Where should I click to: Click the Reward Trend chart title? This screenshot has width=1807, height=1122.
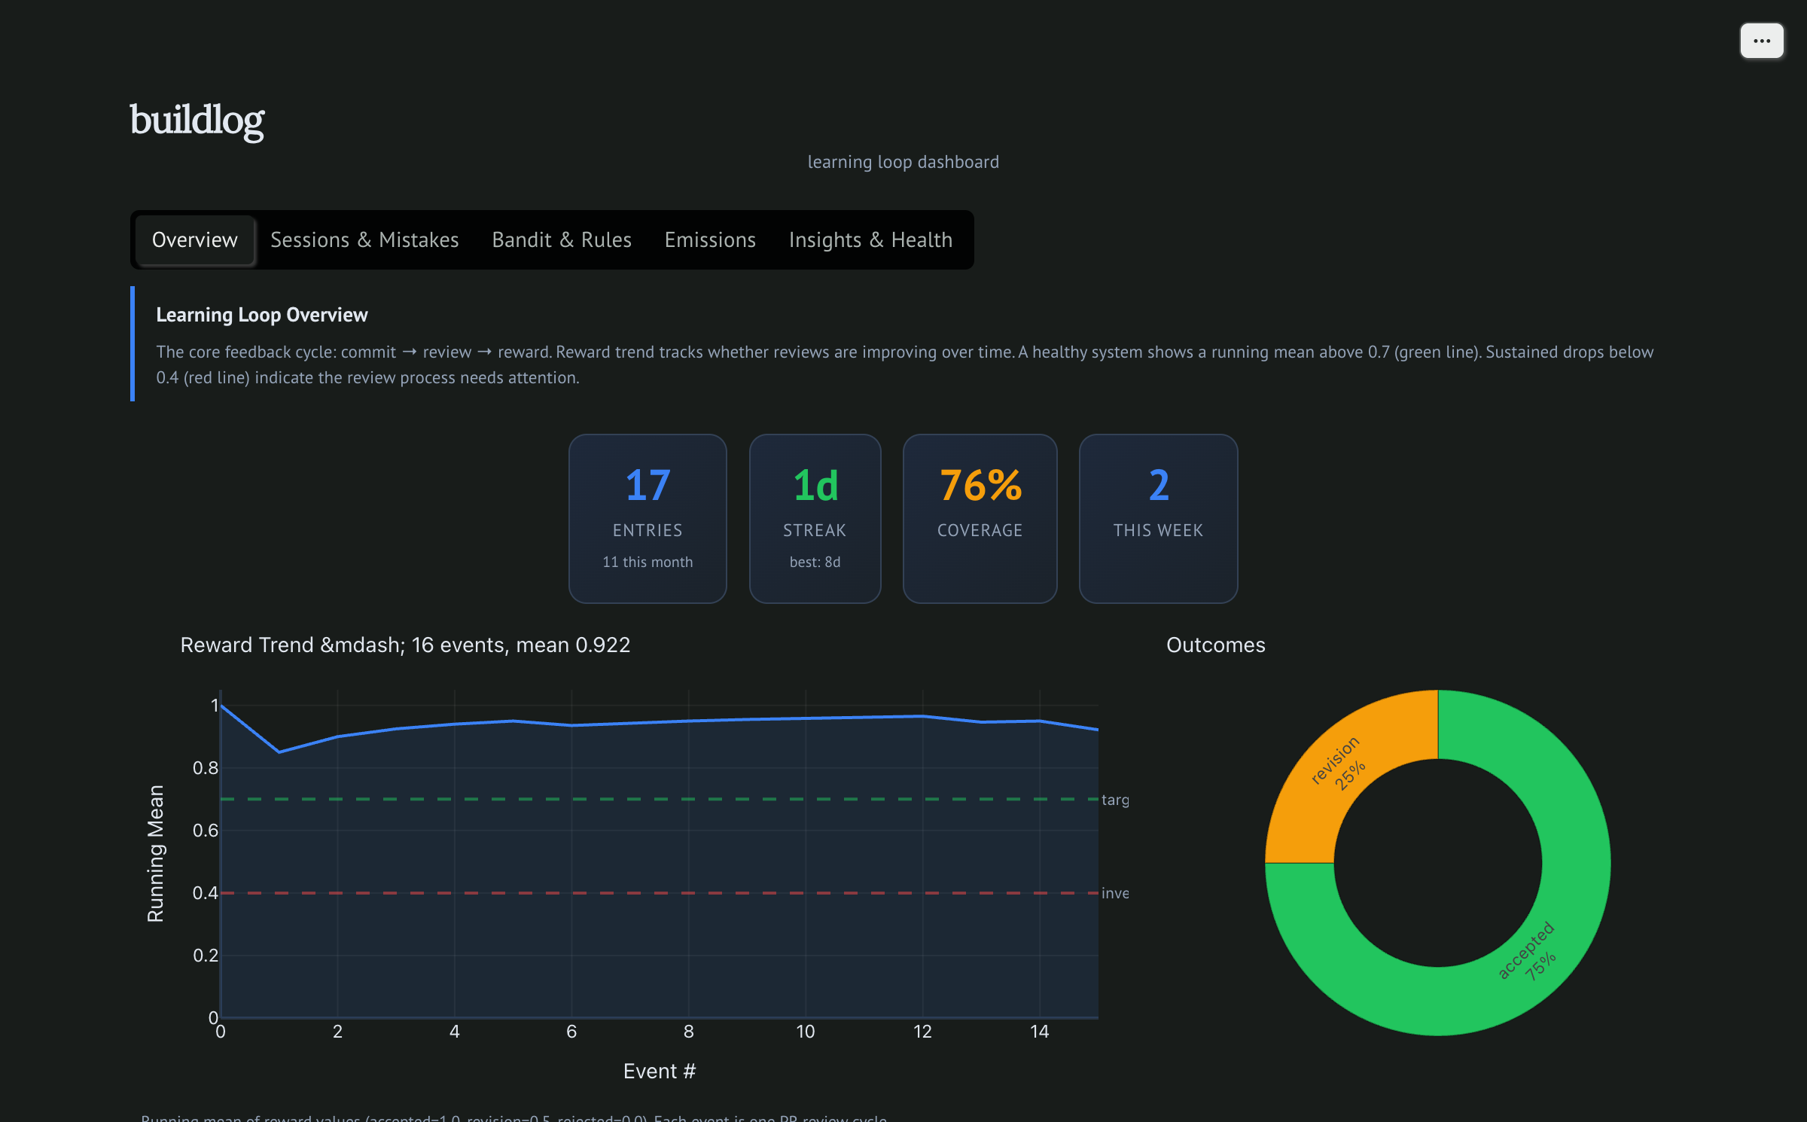pos(405,645)
